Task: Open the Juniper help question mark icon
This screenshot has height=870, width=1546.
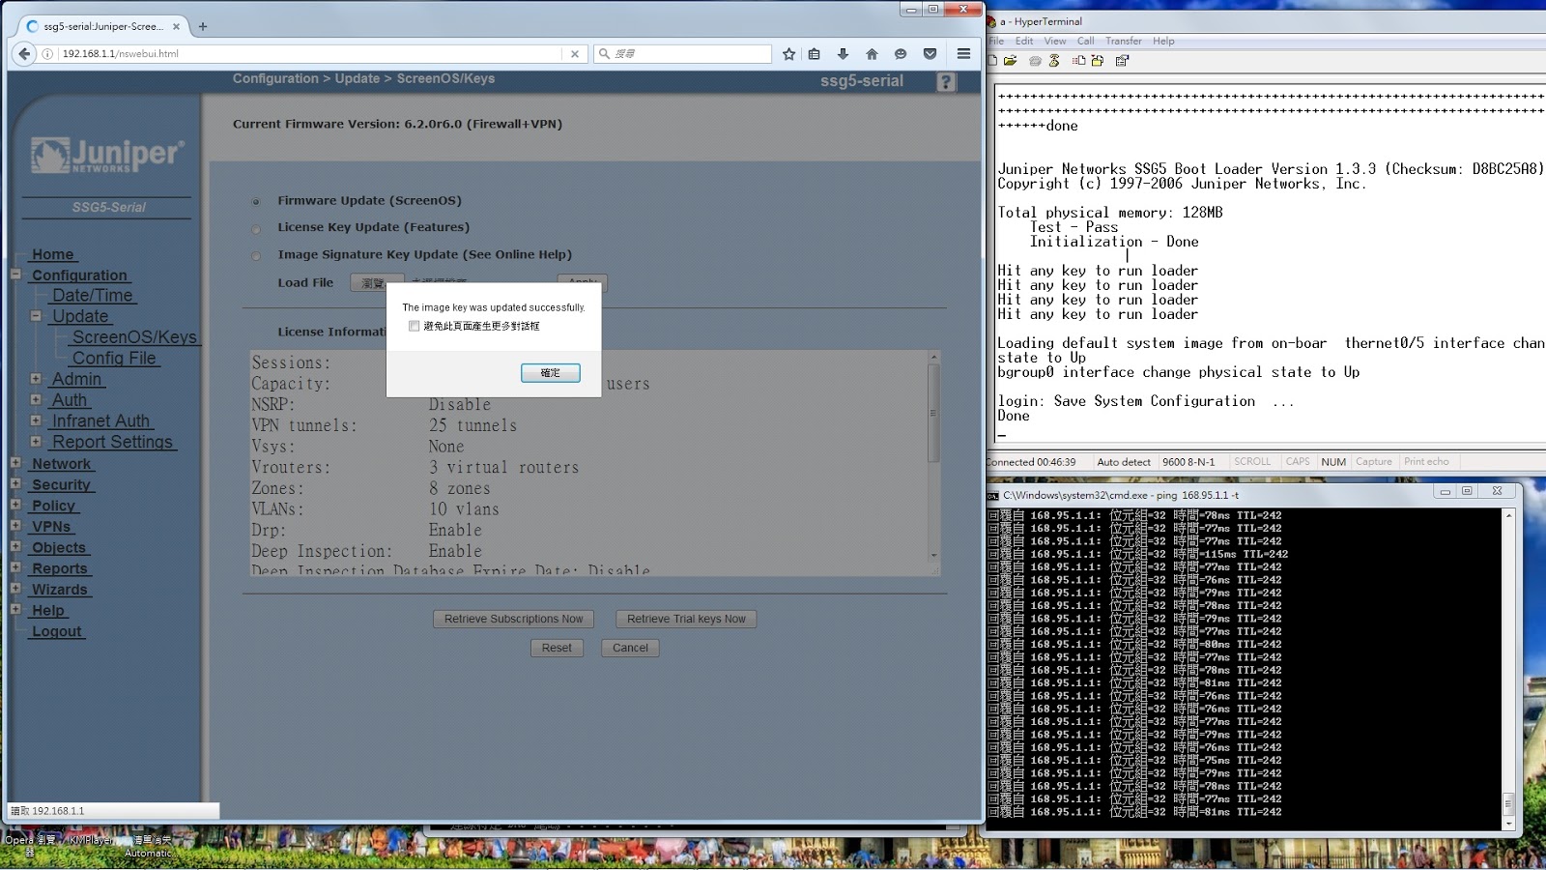Action: (946, 82)
